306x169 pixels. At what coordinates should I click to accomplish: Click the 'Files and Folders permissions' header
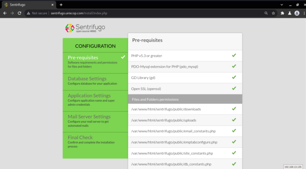pos(185,100)
